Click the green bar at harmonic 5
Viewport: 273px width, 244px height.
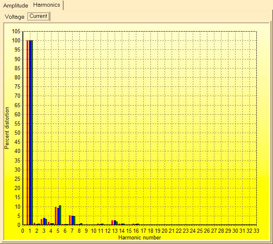click(60, 215)
